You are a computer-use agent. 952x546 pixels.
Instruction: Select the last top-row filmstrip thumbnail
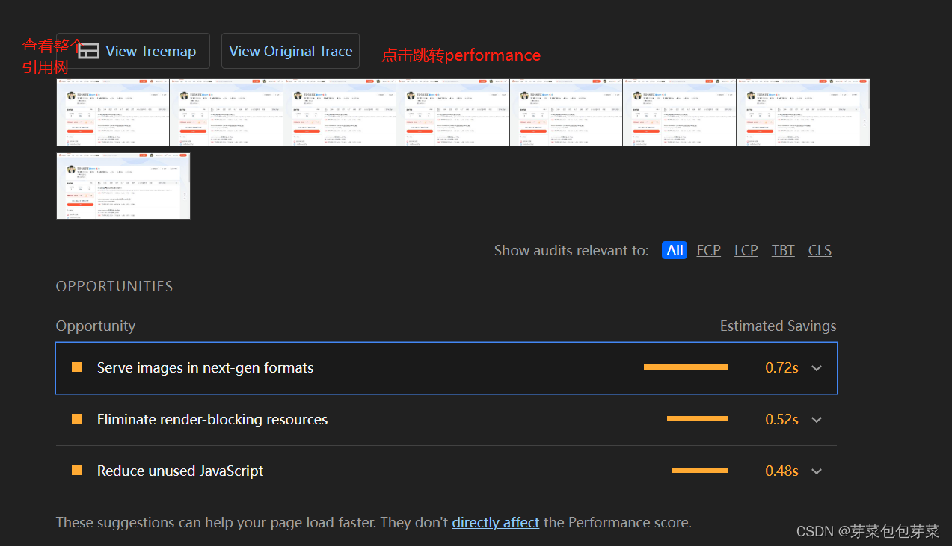point(803,112)
